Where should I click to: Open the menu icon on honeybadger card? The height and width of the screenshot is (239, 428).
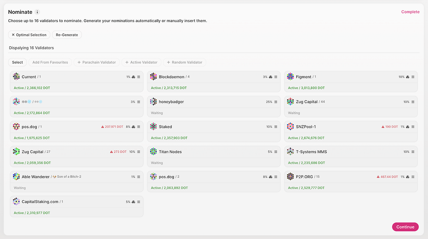click(x=276, y=102)
